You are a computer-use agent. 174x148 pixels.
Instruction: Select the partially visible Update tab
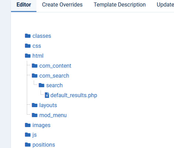(x=165, y=5)
